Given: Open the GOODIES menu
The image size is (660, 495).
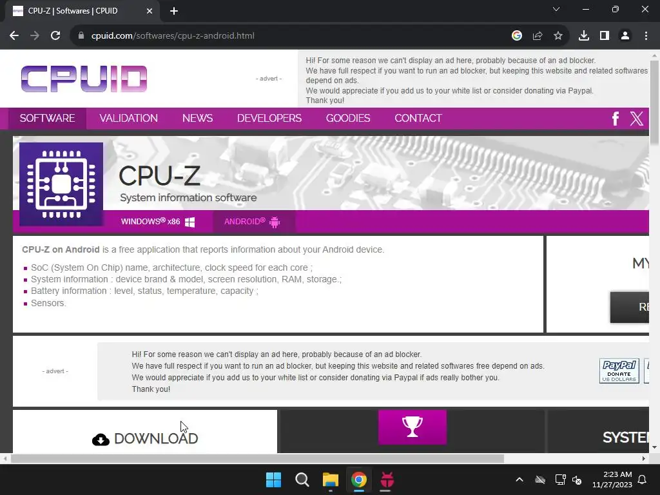Looking at the screenshot, I should point(348,119).
